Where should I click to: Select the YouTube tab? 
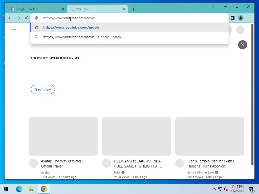[97, 9]
